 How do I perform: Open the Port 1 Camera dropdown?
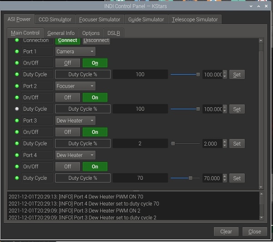point(75,52)
